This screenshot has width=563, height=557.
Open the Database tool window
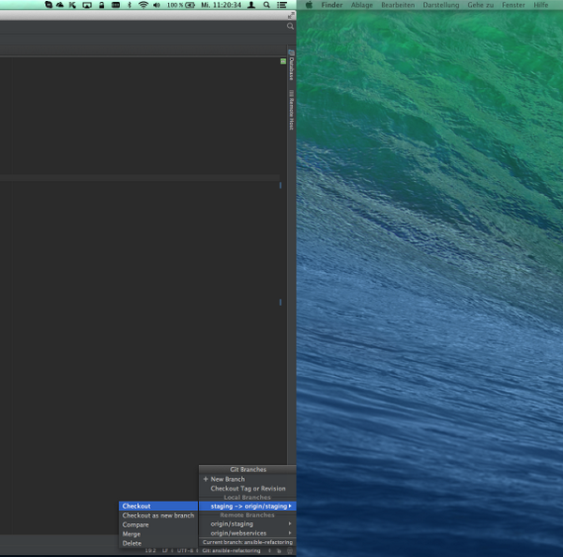292,66
